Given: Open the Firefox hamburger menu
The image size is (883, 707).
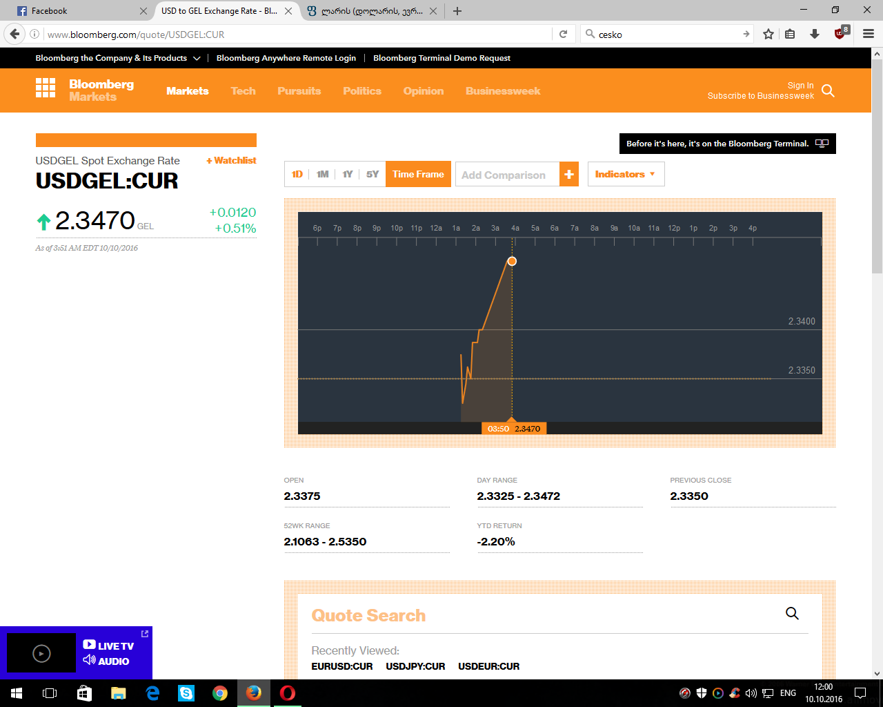Looking at the screenshot, I should [869, 34].
